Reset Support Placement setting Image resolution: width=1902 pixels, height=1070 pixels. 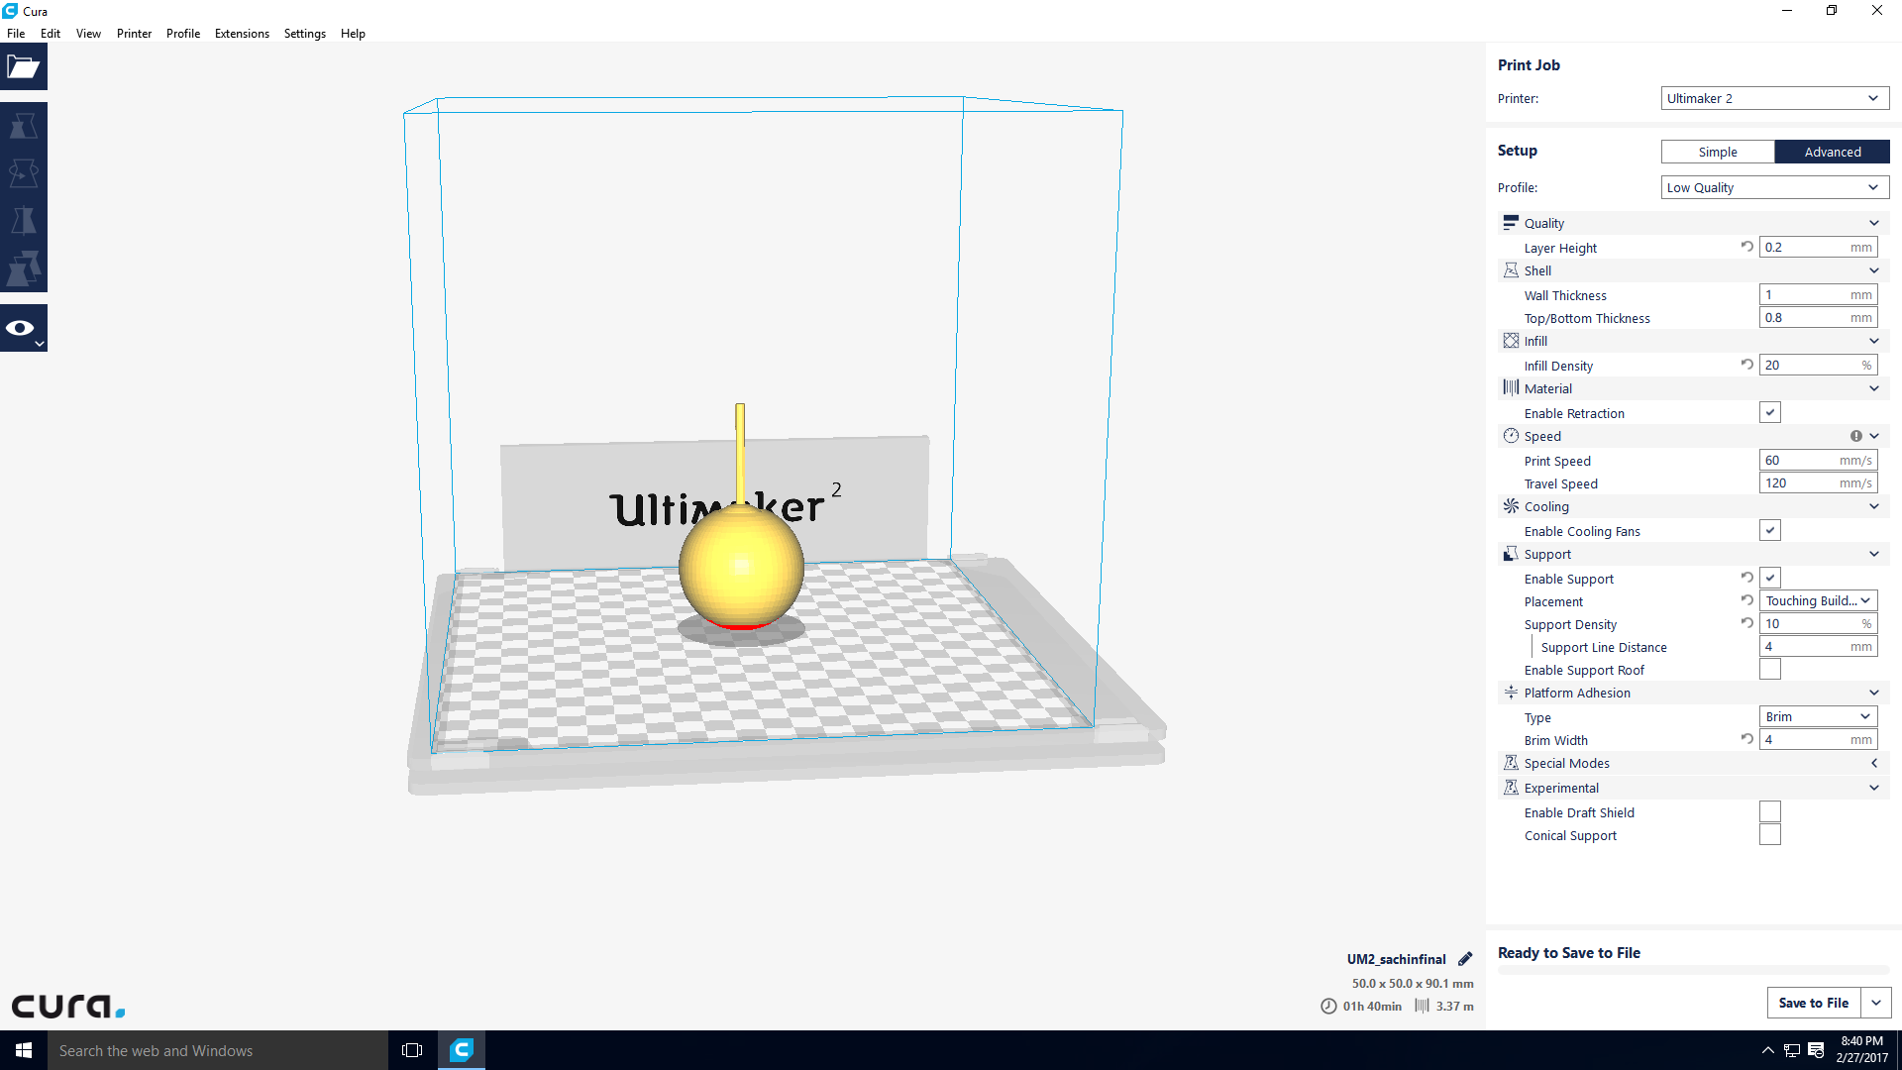1747,600
